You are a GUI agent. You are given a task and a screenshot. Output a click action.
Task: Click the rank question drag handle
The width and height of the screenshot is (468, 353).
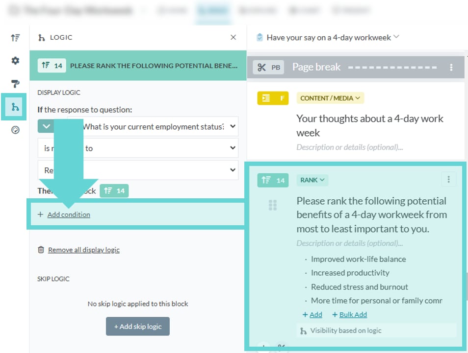pos(272,205)
